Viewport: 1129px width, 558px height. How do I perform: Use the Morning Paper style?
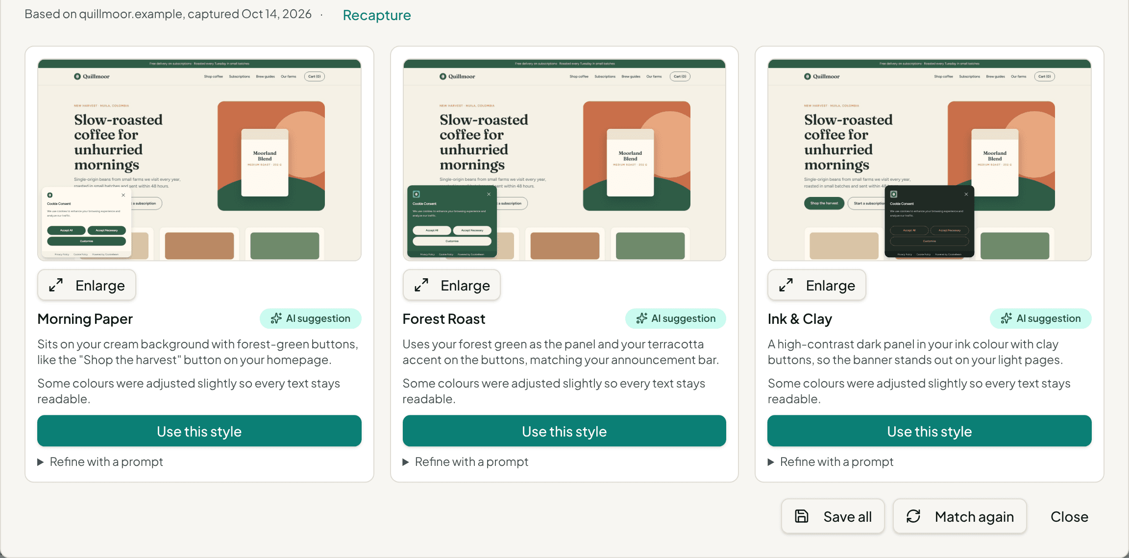199,431
